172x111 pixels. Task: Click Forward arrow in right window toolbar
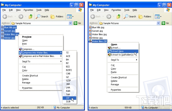pos(109,17)
